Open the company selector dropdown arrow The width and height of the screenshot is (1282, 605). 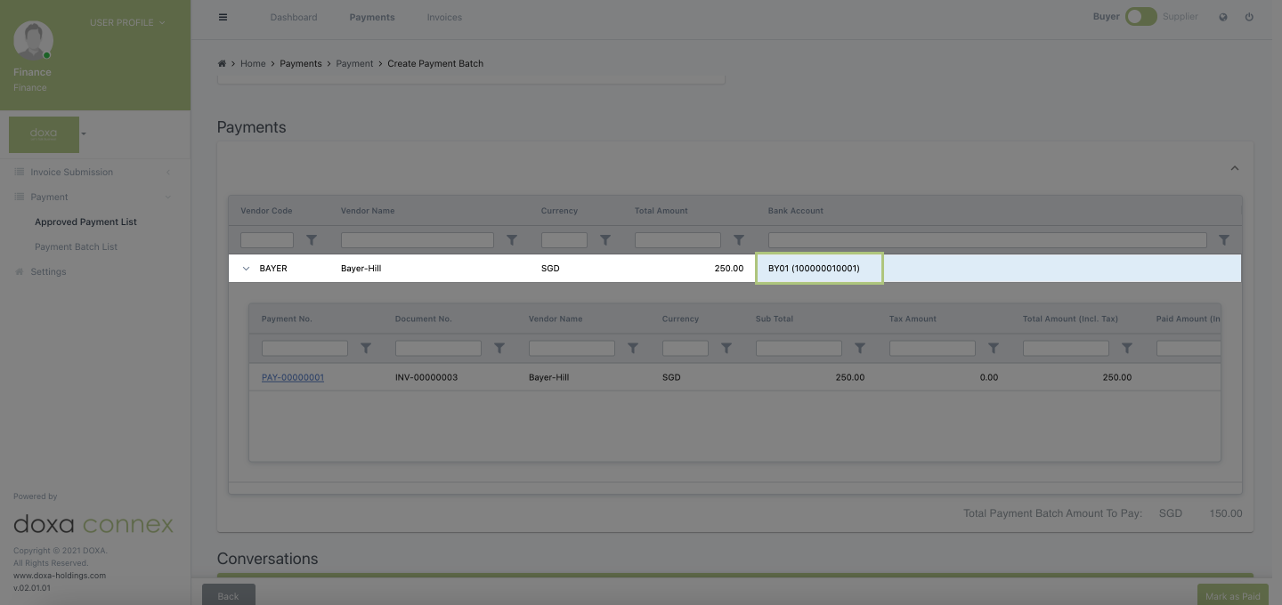[84, 134]
